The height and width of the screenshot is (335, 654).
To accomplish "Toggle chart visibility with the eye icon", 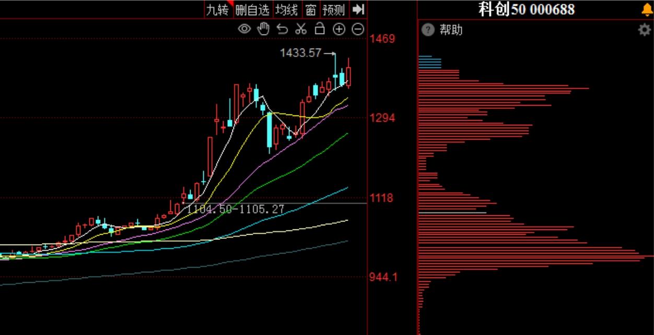I will pyautogui.click(x=244, y=29).
